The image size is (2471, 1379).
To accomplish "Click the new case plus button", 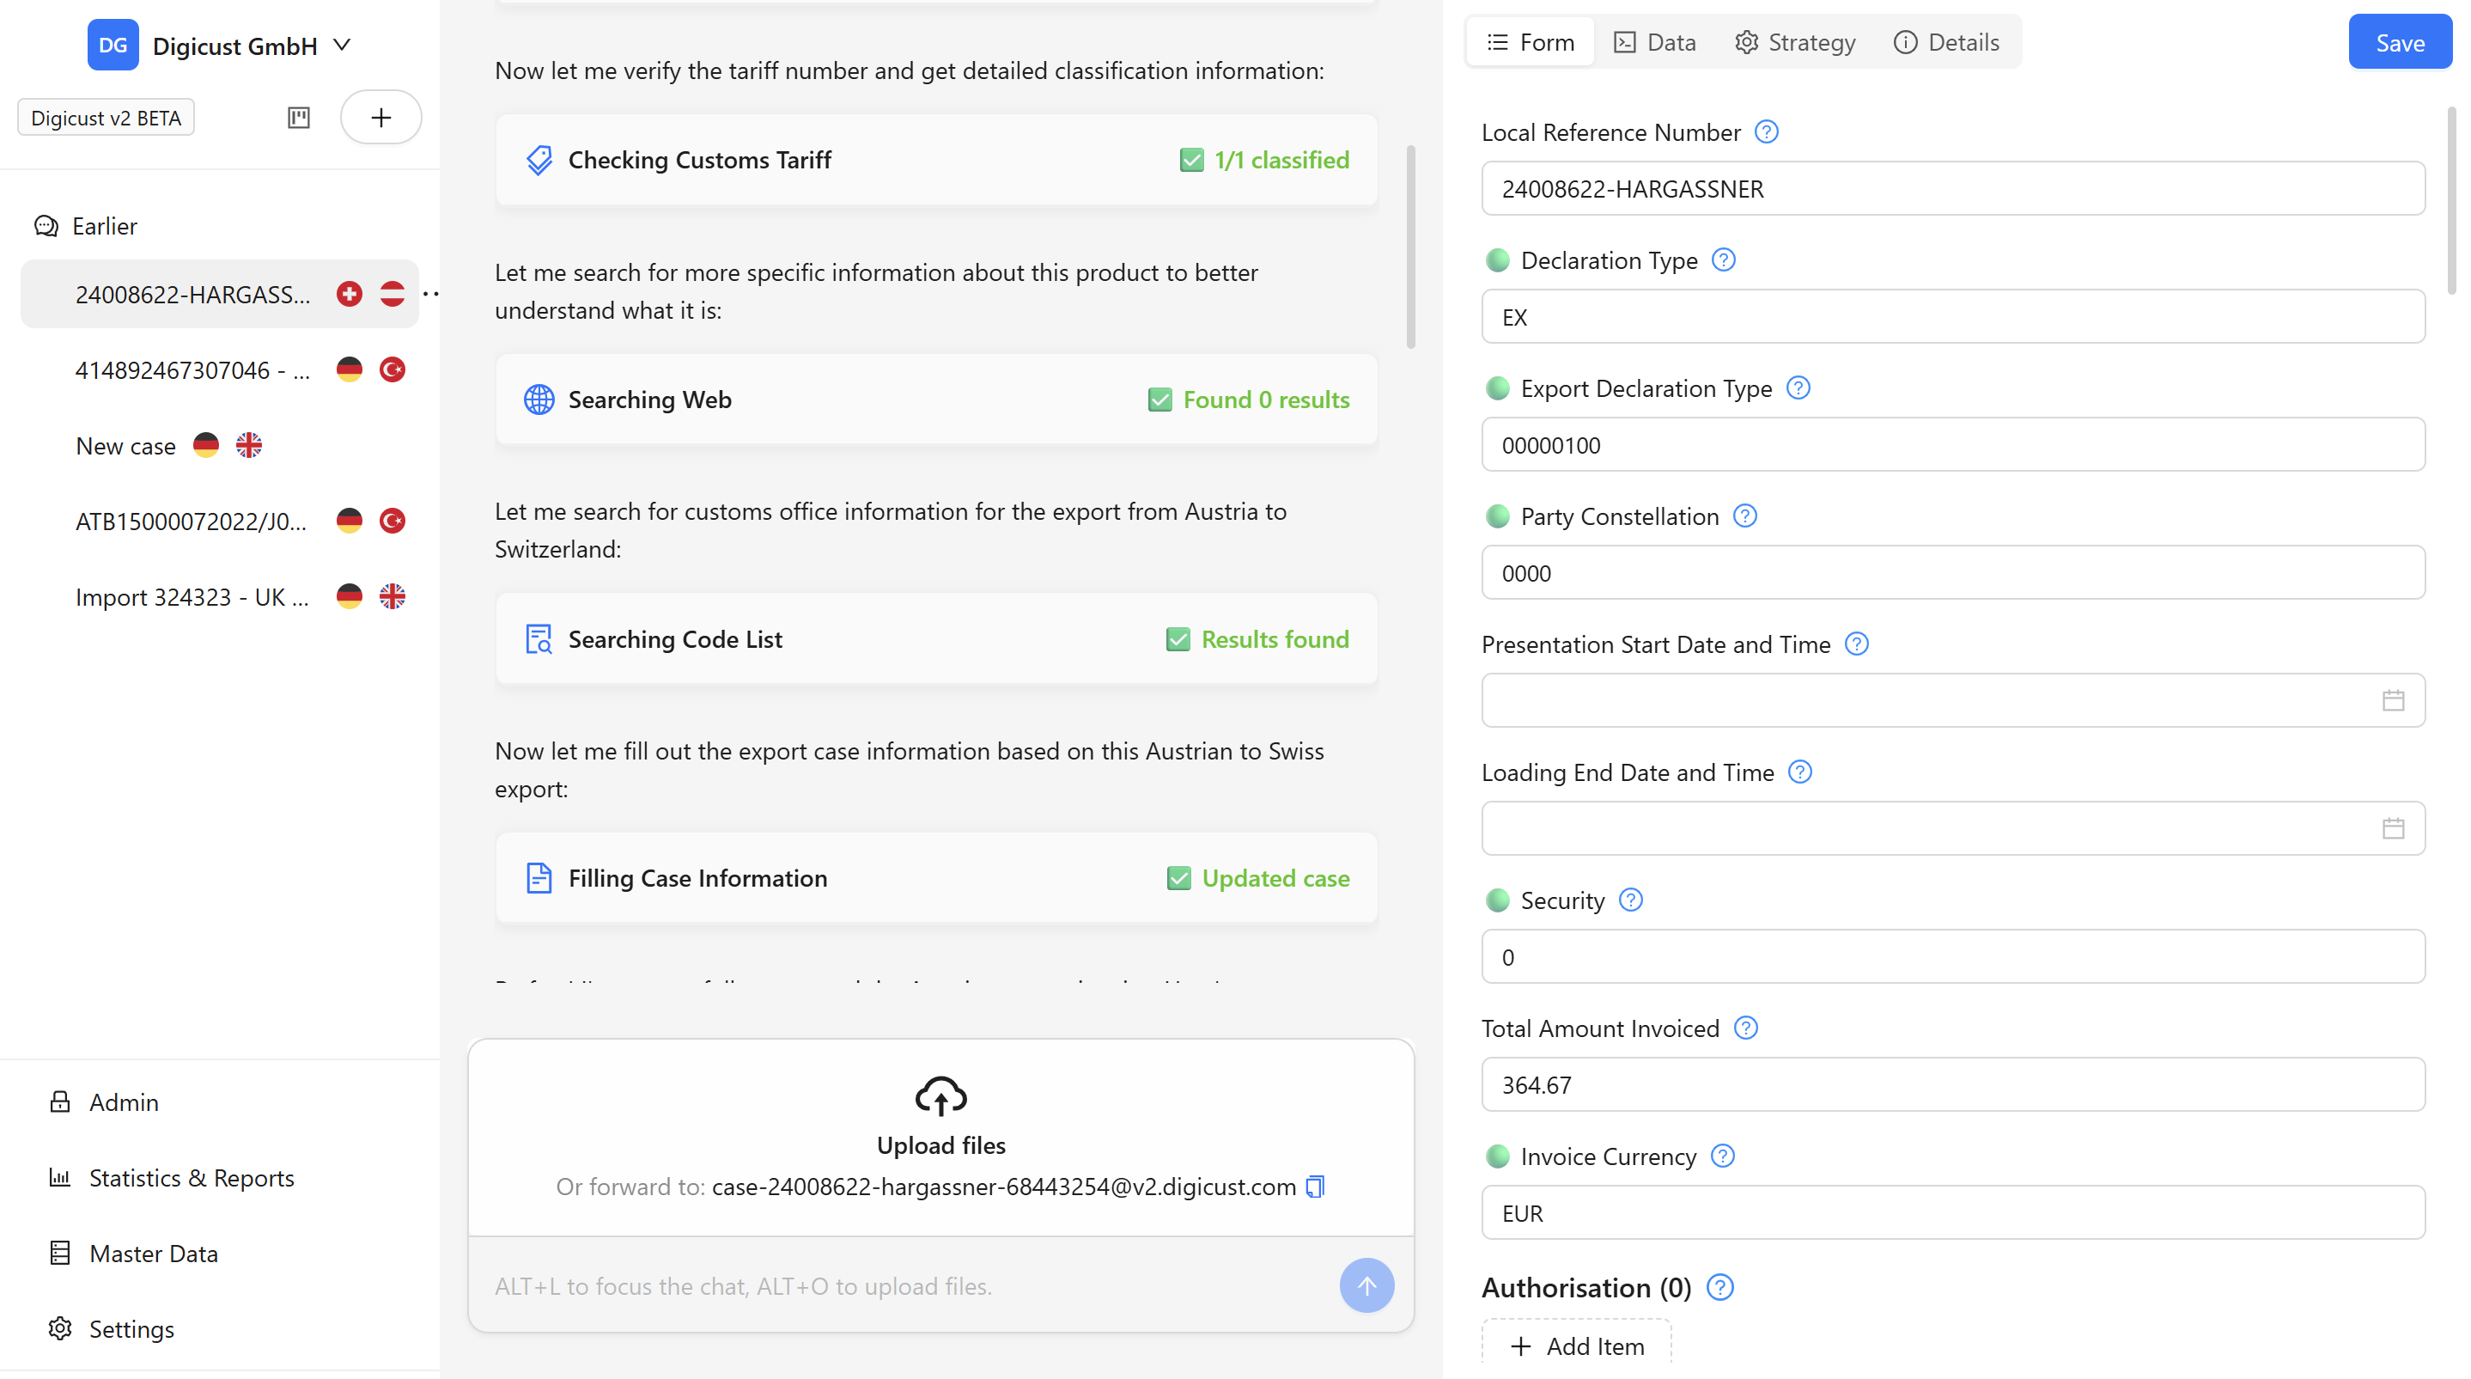I will [x=380, y=117].
